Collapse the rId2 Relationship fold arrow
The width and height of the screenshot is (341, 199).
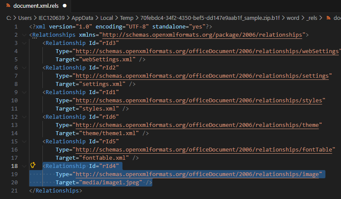[x=24, y=68]
